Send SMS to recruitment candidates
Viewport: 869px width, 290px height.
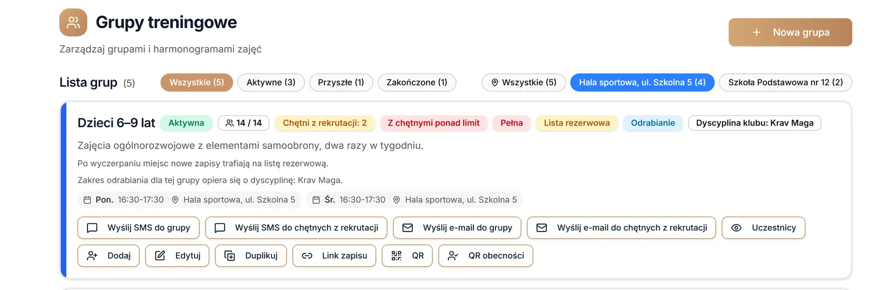(296, 228)
